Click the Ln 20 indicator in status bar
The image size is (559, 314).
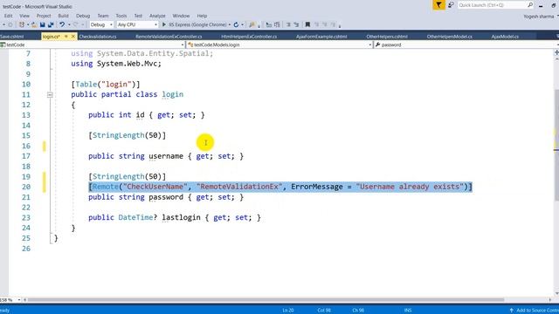(x=288, y=311)
